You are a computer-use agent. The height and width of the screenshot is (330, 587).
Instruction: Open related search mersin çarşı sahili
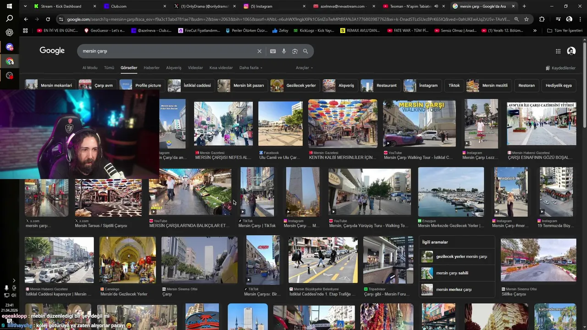coord(457,273)
